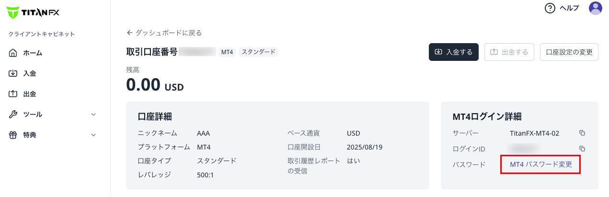The height and width of the screenshot is (197, 609).
Task: Copy the login ID value
Action: [582, 149]
